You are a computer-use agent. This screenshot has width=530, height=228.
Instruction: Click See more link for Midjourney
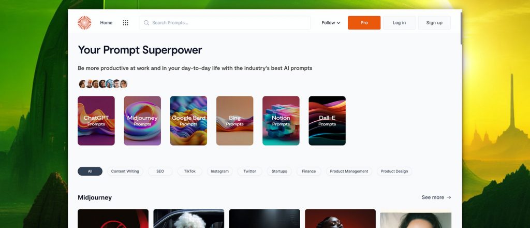click(436, 197)
